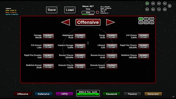
Task: Click the green DMG Tier progress bar
Action: [x=88, y=94]
